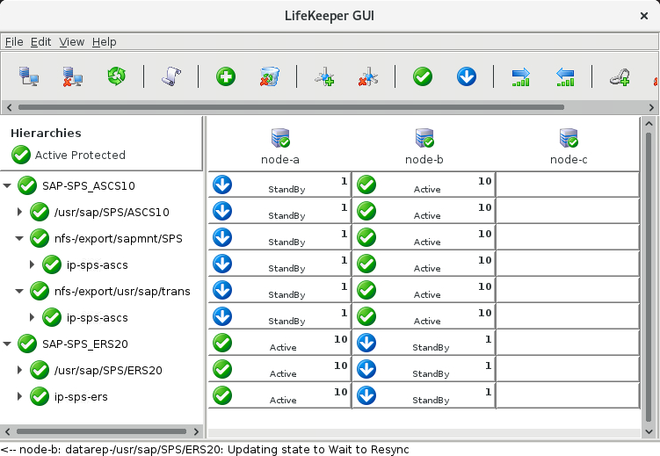Image resolution: width=660 pixels, height=456 pixels.
Task: Click the Delete Comm Path toolbar icon
Action: 368,76
